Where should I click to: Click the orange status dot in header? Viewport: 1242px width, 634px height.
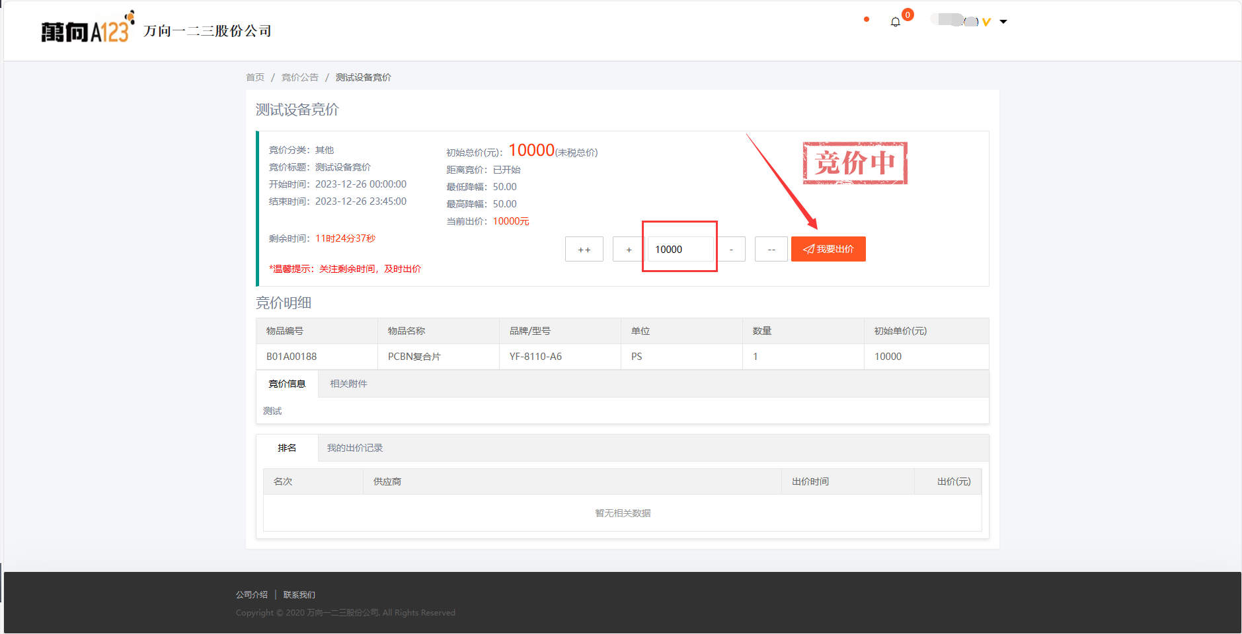coord(866,19)
